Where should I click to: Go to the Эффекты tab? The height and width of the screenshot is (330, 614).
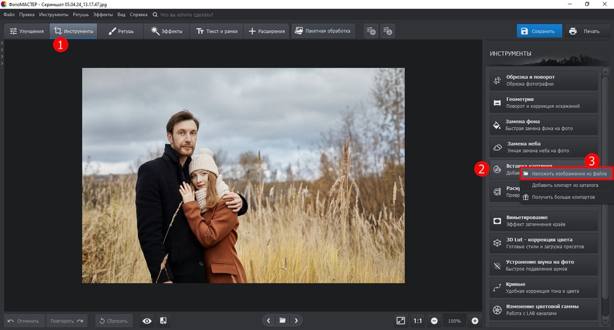(166, 31)
